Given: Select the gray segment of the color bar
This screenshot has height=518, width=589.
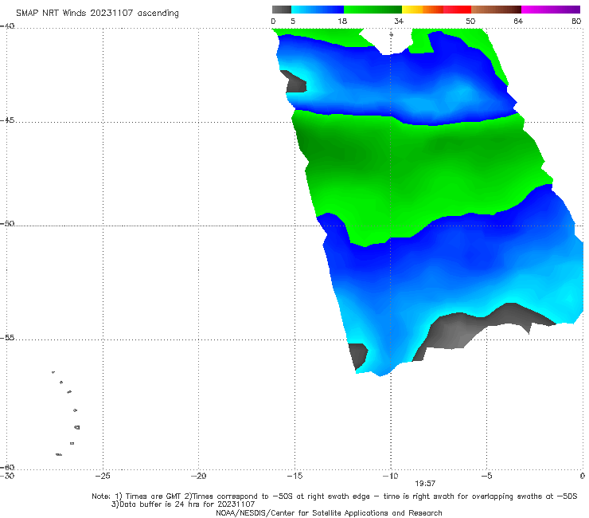Looking at the screenshot, I should [x=282, y=10].
